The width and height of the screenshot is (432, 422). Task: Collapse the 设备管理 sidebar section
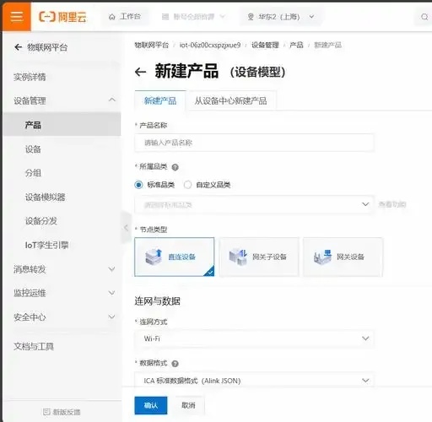62,100
